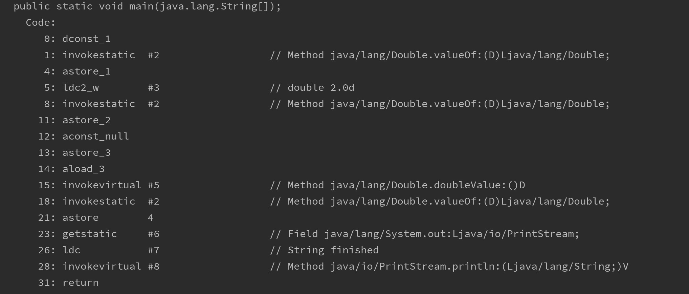Click the return instruction

[x=81, y=283]
